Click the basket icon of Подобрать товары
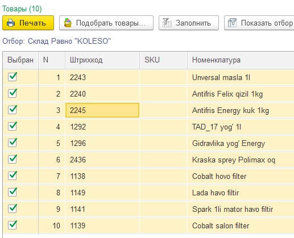Viewport: 294px width, 238px height. (68, 23)
